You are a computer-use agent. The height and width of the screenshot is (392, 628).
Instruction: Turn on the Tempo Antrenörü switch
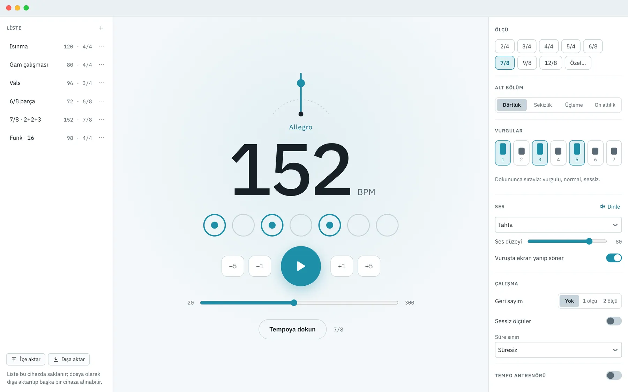[x=614, y=375]
